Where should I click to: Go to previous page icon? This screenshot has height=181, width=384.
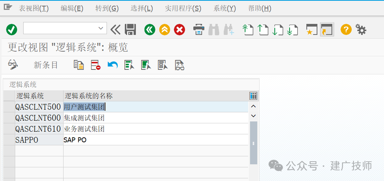click(x=263, y=30)
